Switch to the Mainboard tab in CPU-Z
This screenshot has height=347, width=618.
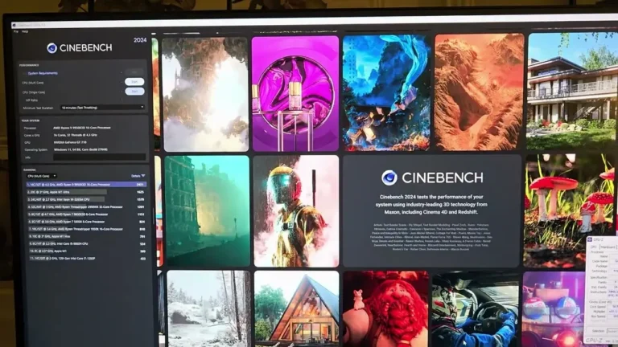[608, 247]
